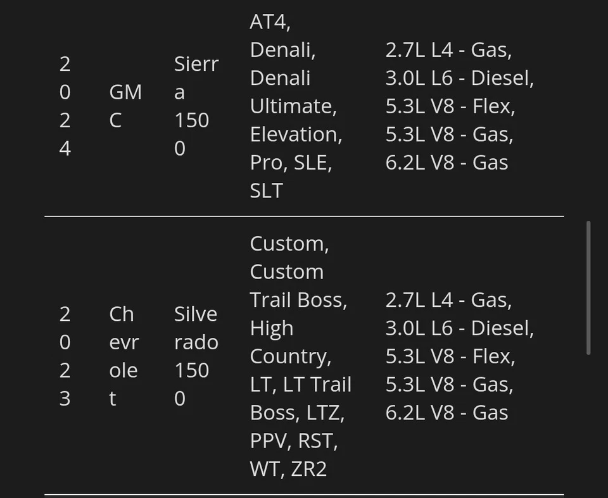608x498 pixels.
Task: Select the SLT trim entry
Action: (266, 190)
